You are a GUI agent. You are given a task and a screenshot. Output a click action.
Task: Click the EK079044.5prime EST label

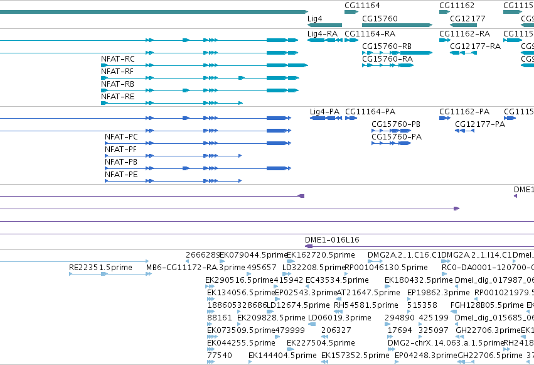254,255
